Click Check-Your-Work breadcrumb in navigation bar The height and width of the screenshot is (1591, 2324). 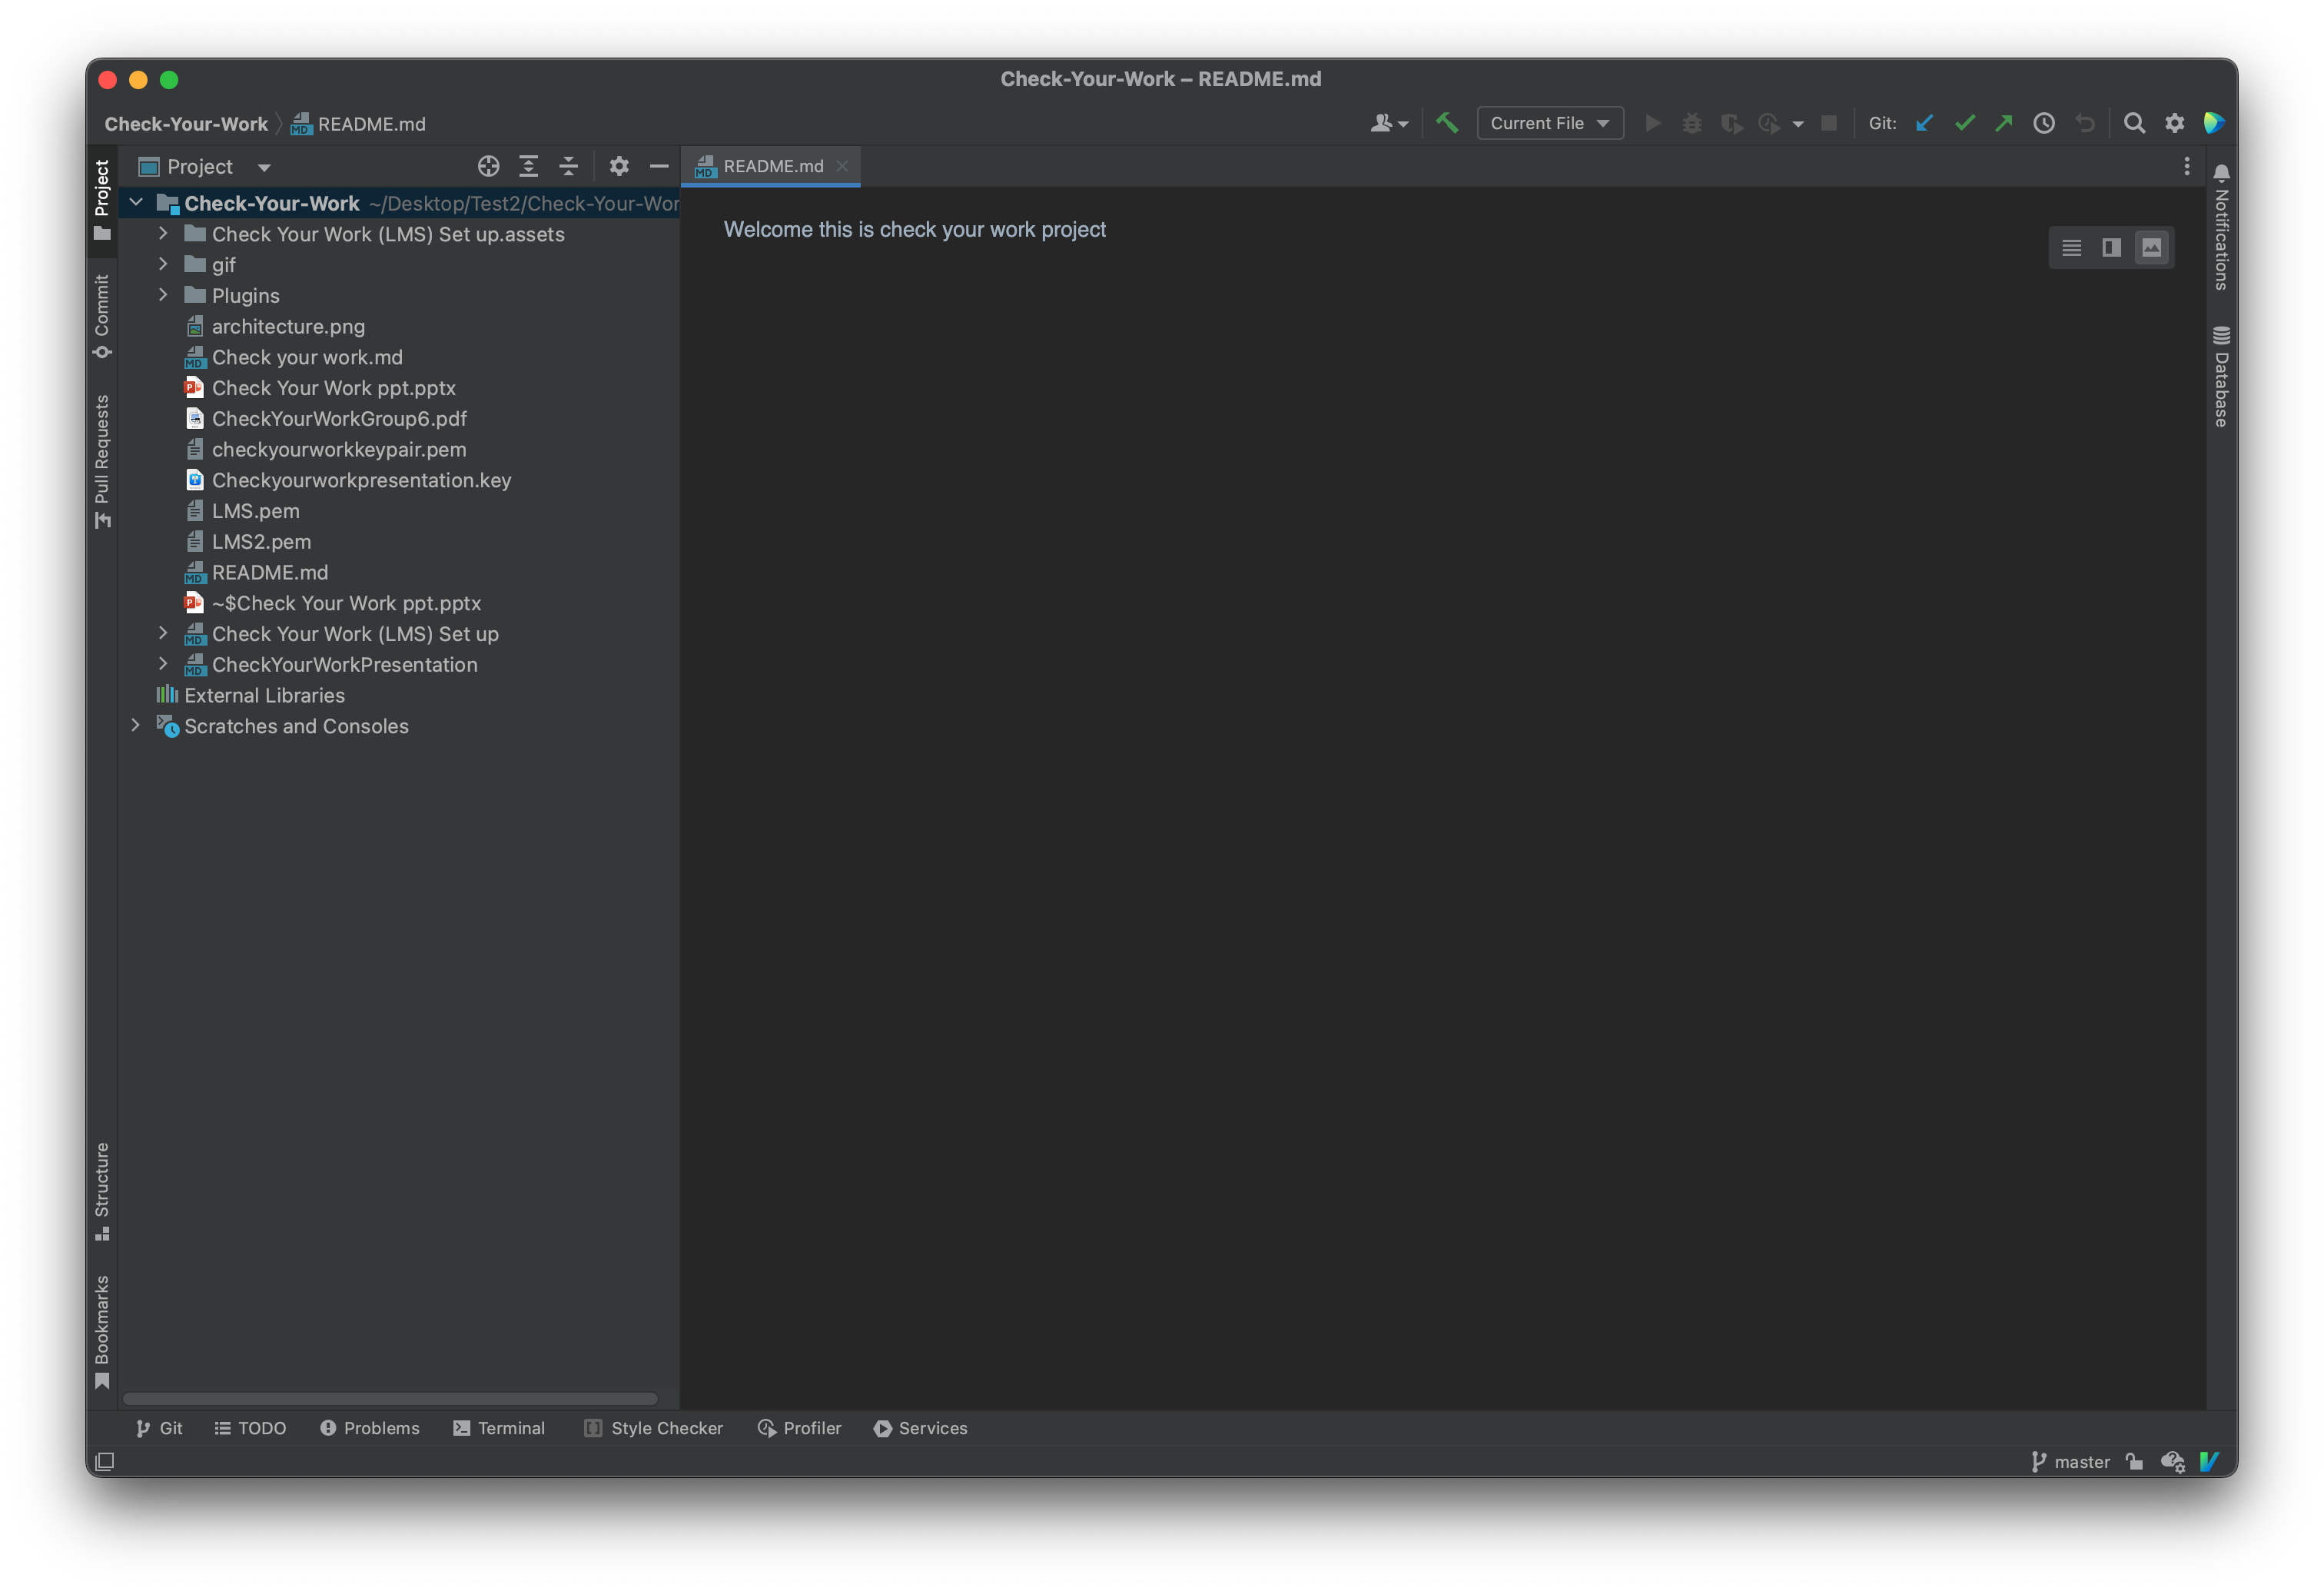[186, 124]
